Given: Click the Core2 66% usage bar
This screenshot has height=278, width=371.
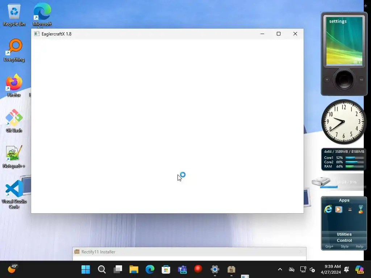Looking at the screenshot, I should click(354, 162).
